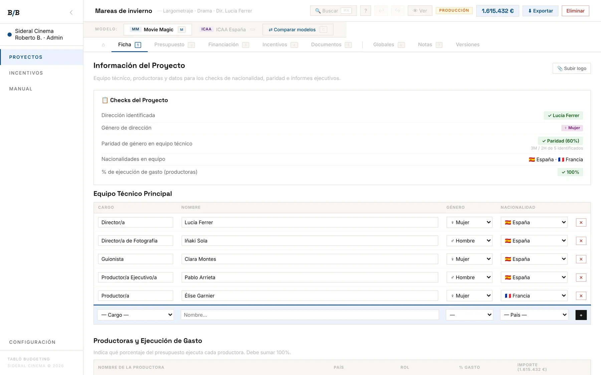Remove the Lucía Ferrer crew row
The image size is (601, 375).
pyautogui.click(x=581, y=222)
